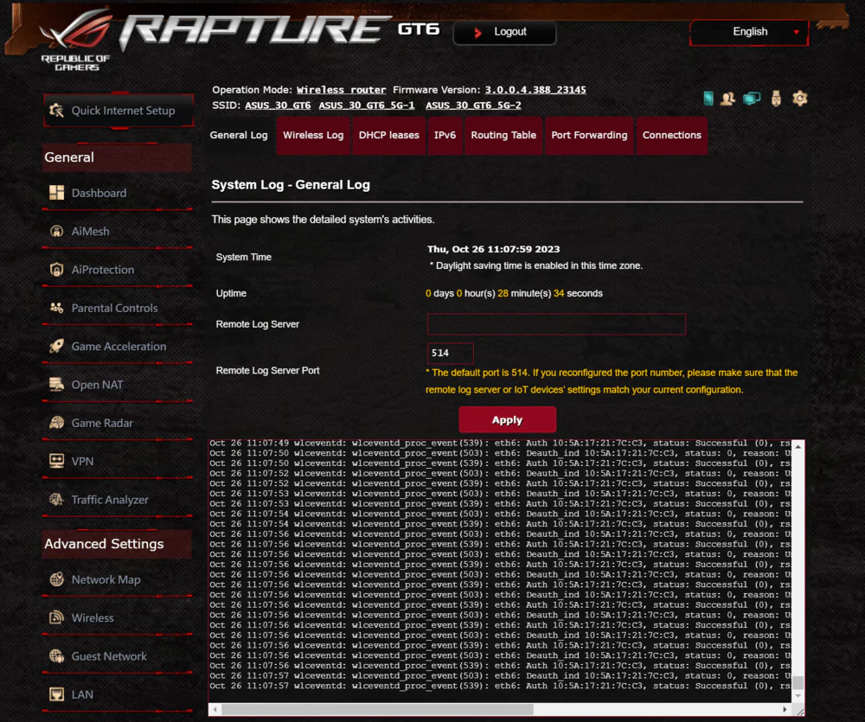
Task: Click the LAN sidebar icon
Action: click(x=56, y=693)
